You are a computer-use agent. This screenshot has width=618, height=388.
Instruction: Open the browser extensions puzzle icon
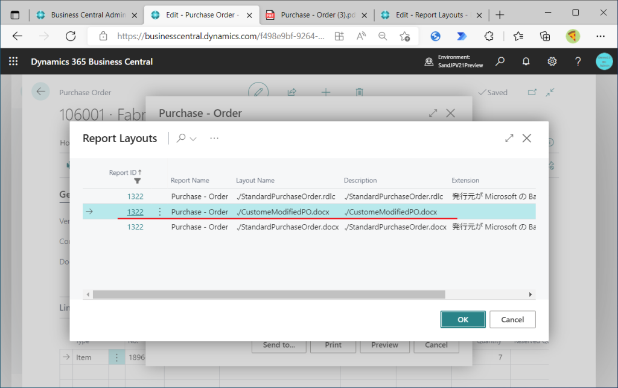coord(489,36)
